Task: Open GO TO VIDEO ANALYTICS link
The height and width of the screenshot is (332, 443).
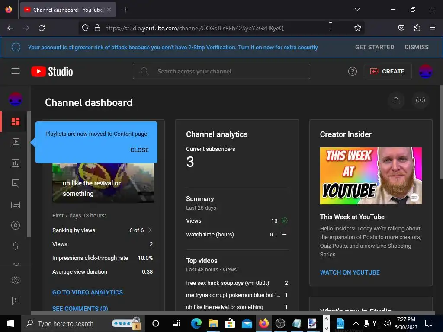Action: (x=87, y=292)
